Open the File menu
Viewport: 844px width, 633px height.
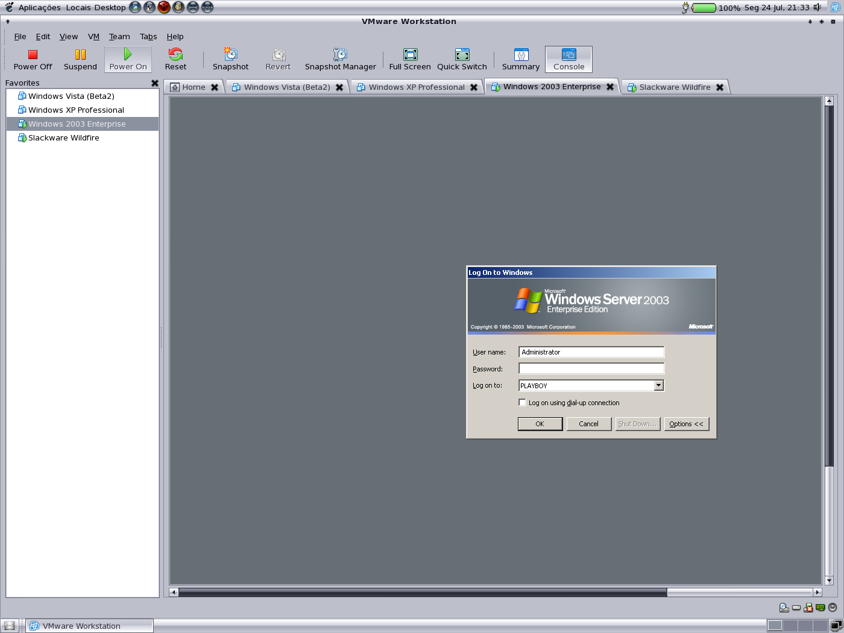[x=20, y=37]
